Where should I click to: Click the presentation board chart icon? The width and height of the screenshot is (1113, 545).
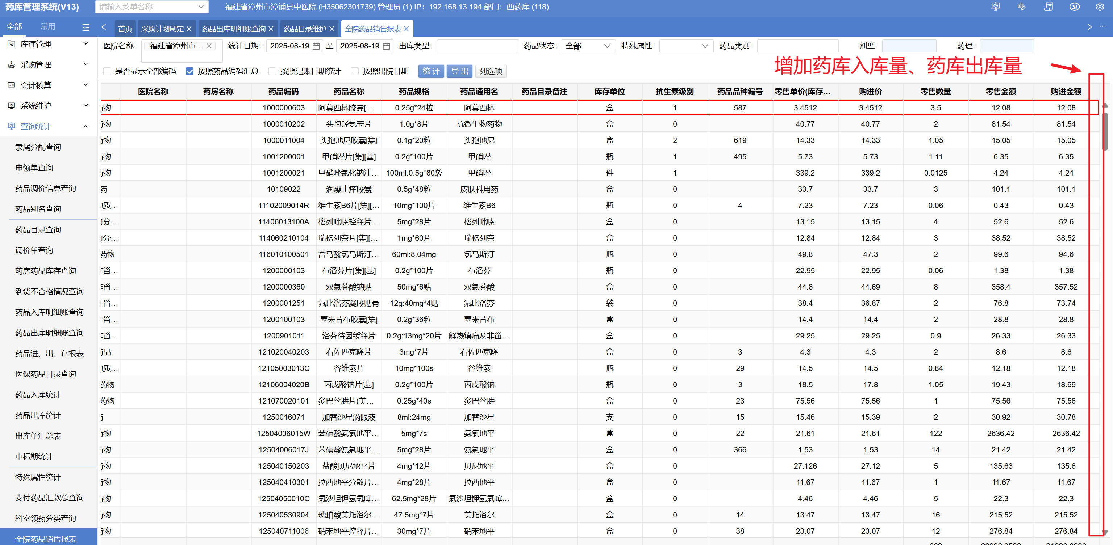coord(996,7)
